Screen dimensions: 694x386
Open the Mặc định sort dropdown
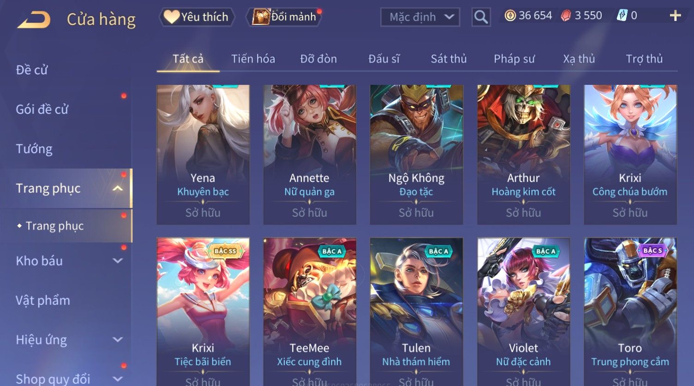420,17
